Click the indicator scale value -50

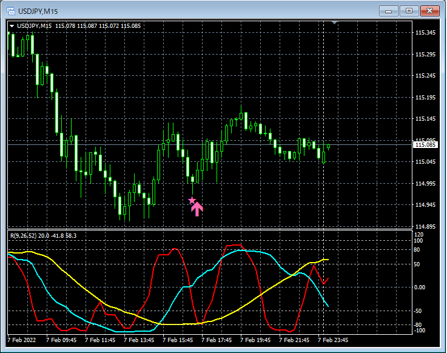(418, 311)
